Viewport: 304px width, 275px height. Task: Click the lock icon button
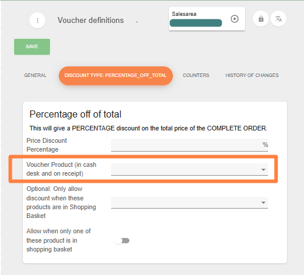(x=260, y=19)
